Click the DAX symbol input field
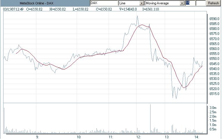 104,3
